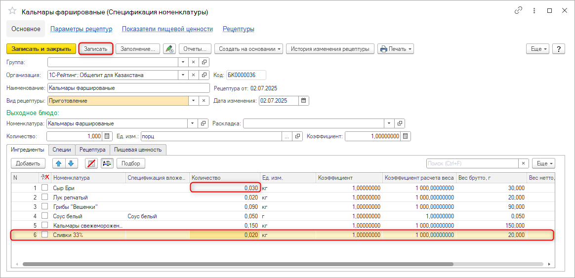Click the horizontal scrollbar of ingredients table
575x278 pixels.
[238, 264]
